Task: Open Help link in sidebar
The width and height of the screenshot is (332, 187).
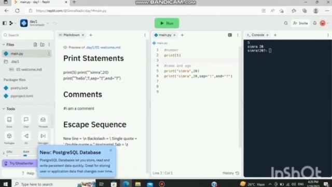Action: pos(28,173)
